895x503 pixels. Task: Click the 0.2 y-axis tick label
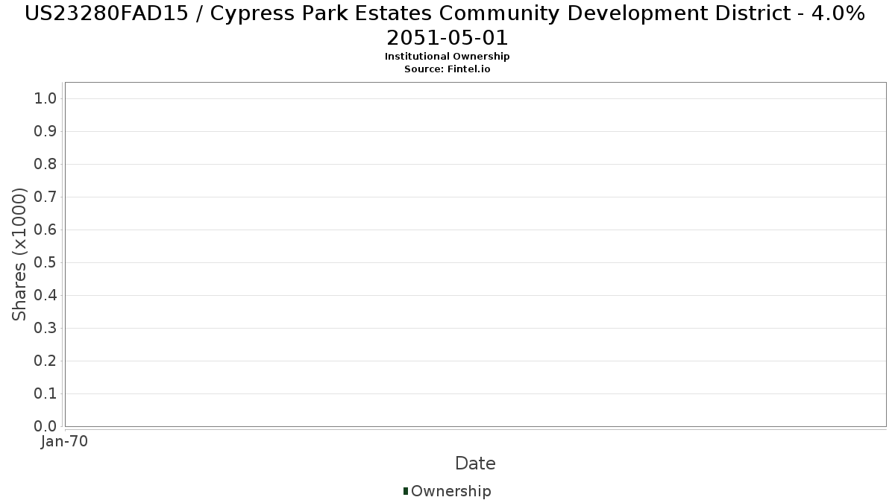(45, 361)
